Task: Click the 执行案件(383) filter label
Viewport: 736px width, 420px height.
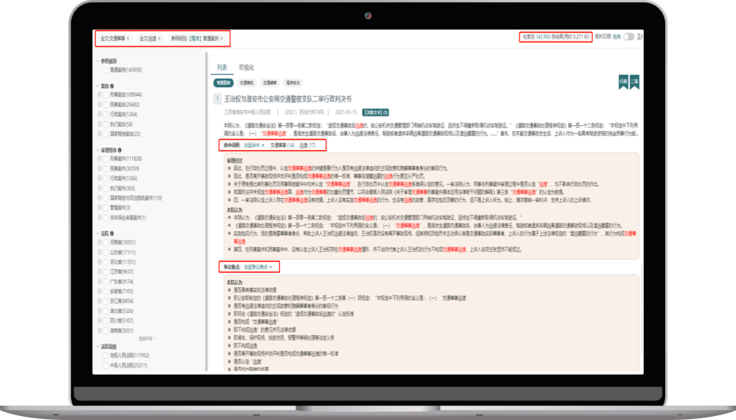Action: pyautogui.click(x=123, y=189)
